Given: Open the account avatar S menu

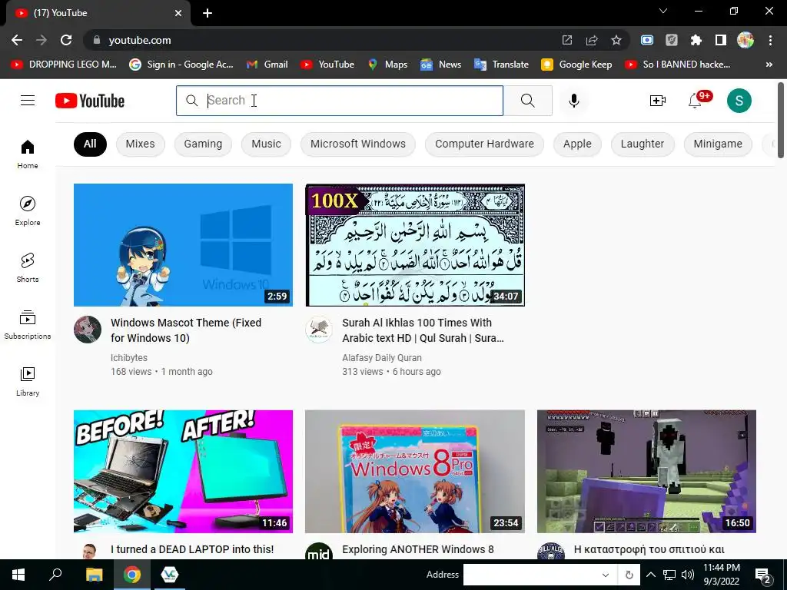Looking at the screenshot, I should [739, 101].
